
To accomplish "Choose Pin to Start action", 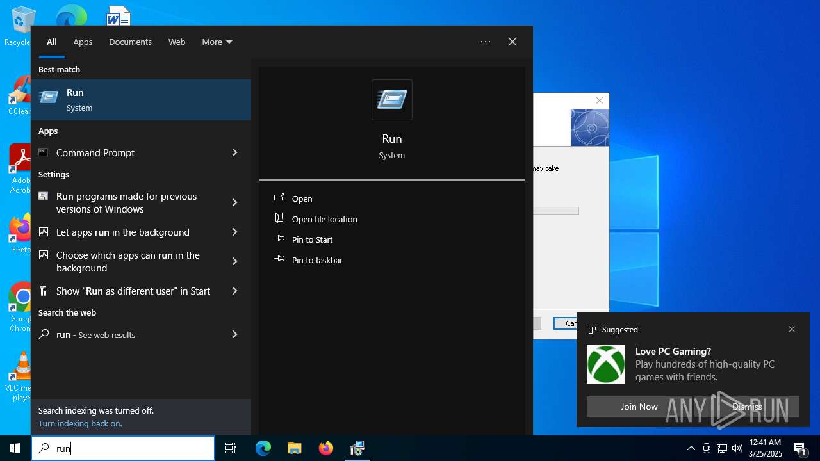I will tap(313, 239).
